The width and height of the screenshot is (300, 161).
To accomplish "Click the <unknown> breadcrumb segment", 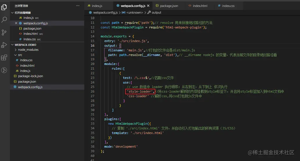I will click(134, 12).
